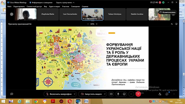
Task: Click the volume speaker tray icon
Action: [163, 101]
